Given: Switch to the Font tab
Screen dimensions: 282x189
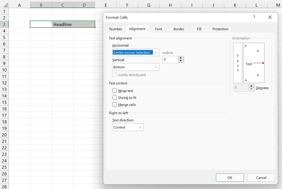Looking at the screenshot, I should (158, 29).
